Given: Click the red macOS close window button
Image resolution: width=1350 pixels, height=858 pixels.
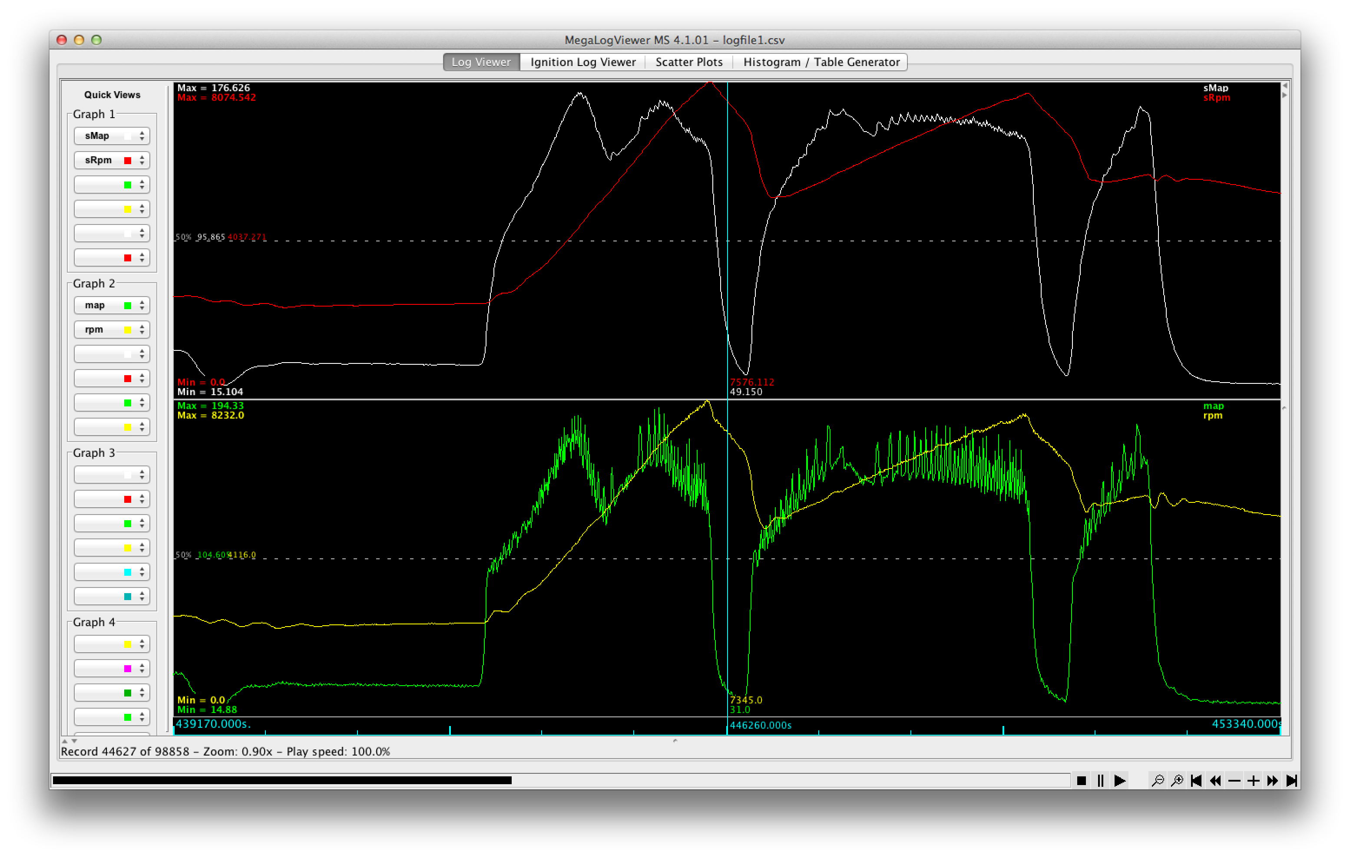Looking at the screenshot, I should [x=62, y=40].
